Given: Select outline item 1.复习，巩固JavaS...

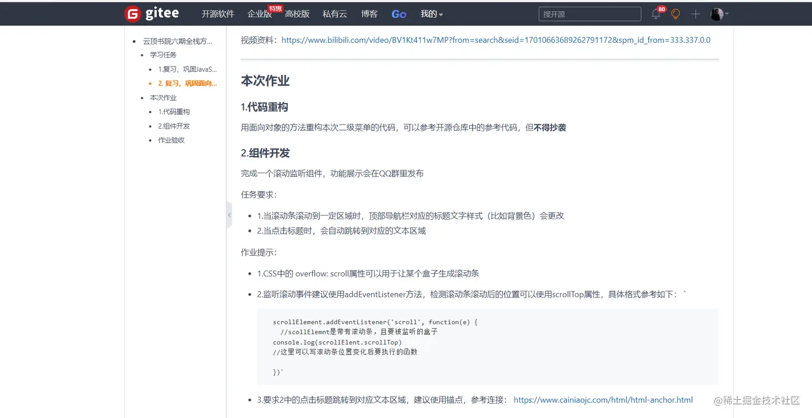Looking at the screenshot, I should click(x=187, y=69).
